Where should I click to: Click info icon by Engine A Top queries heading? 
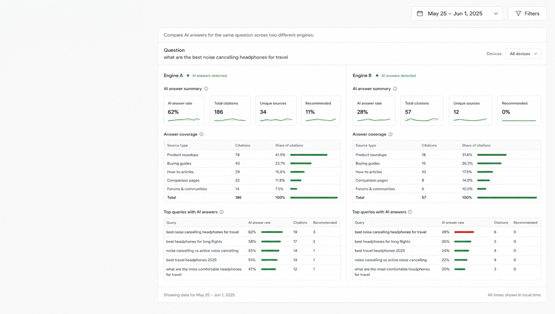tap(222, 212)
